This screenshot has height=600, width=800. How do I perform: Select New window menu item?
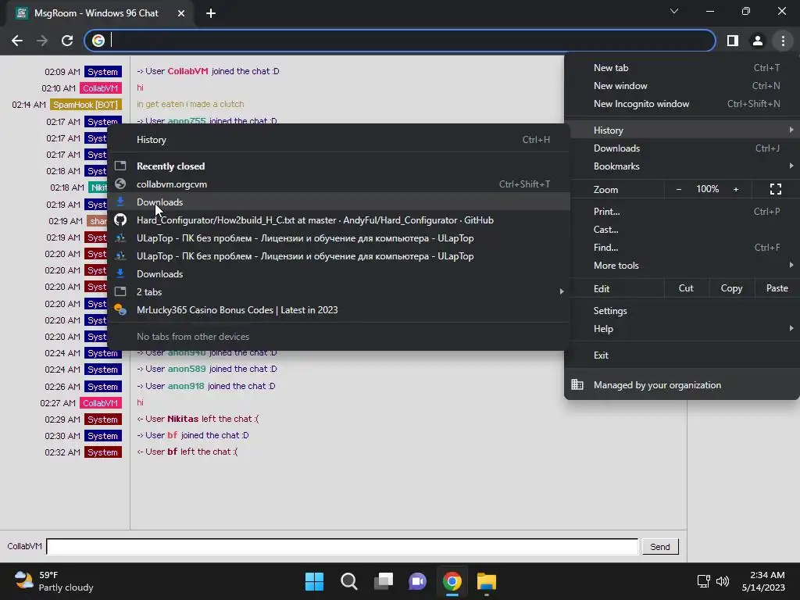(x=682, y=86)
